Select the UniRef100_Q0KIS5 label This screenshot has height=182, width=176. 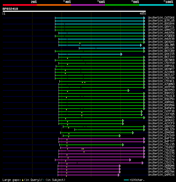tap(161, 54)
